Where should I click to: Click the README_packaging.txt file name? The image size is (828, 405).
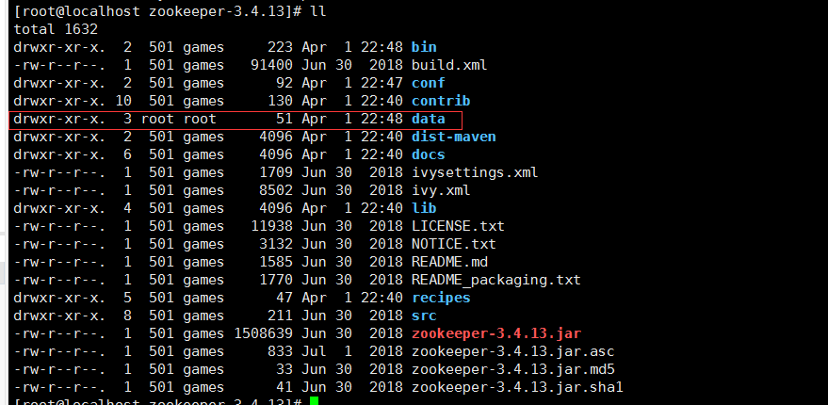point(495,280)
